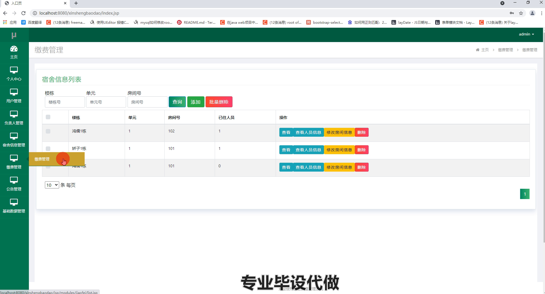This screenshot has width=545, height=294.
Task: Open 如何用正则匹配 bookmark
Action: pyautogui.click(x=367, y=22)
